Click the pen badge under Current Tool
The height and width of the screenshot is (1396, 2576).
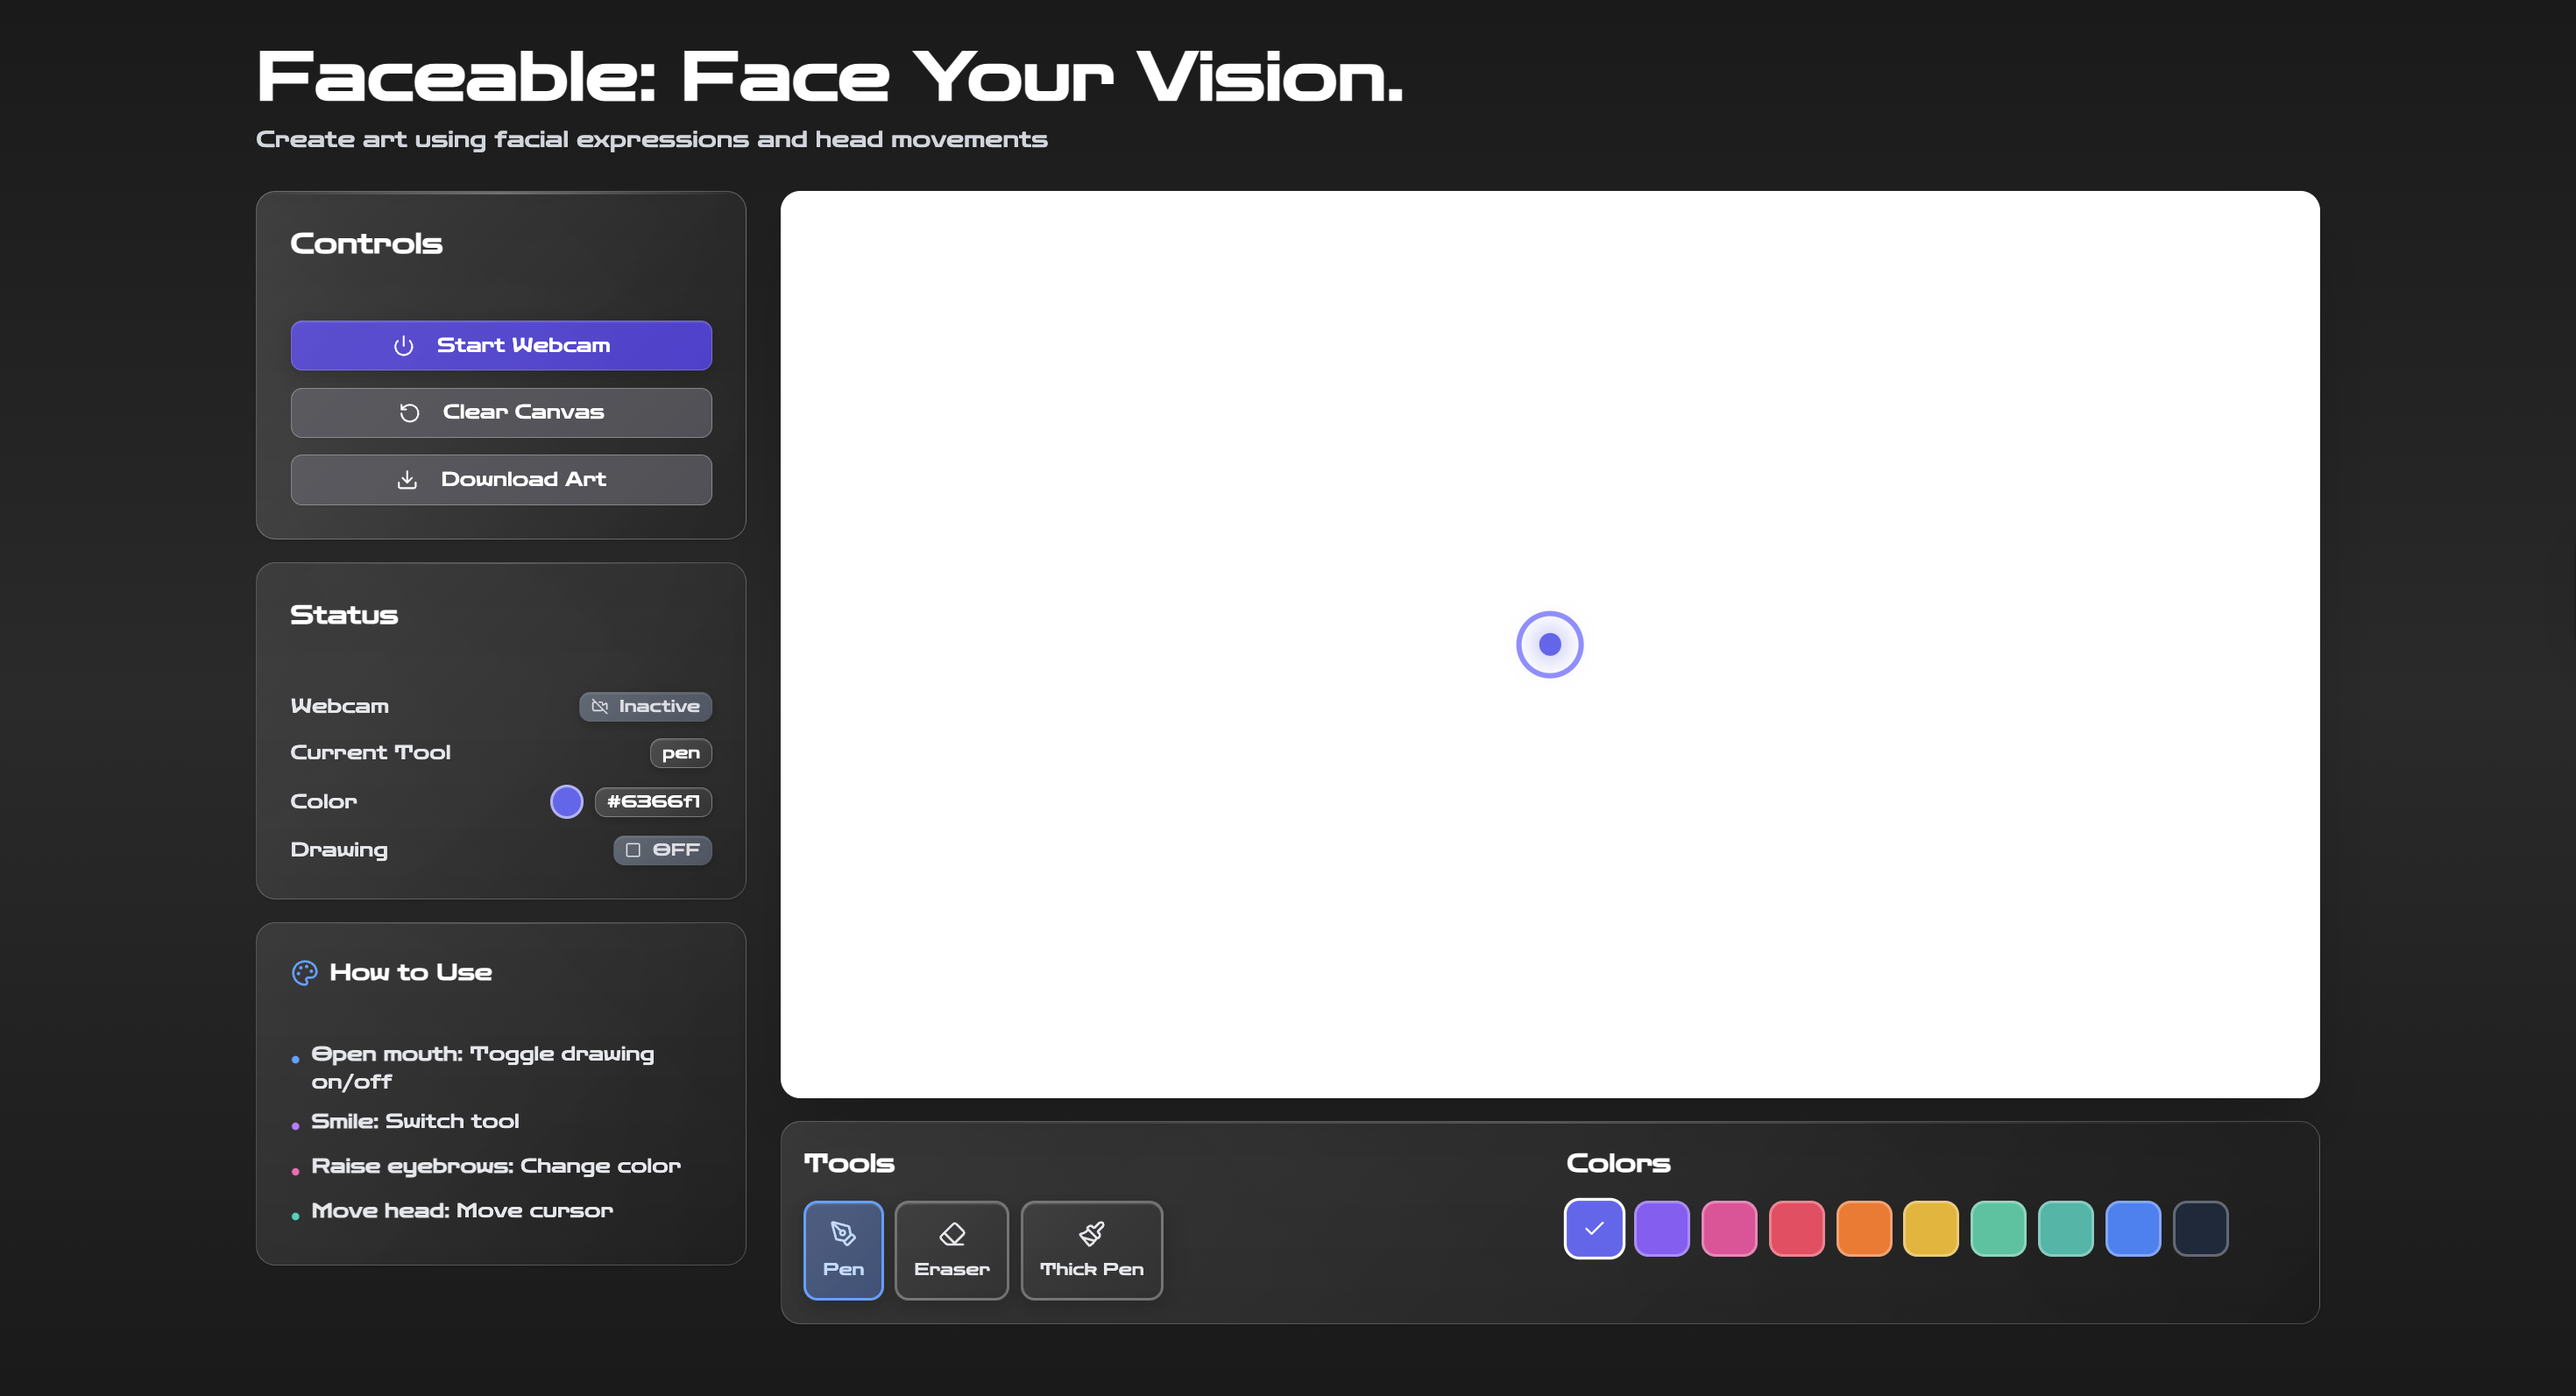pos(680,753)
